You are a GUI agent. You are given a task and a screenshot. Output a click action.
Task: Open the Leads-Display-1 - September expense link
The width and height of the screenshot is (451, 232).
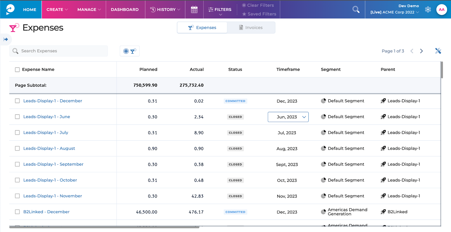pyautogui.click(x=53, y=164)
